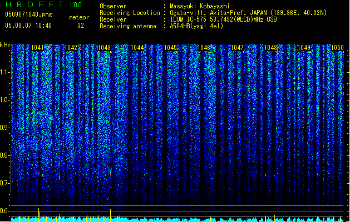Click the Receiver label
350x222 pixels.
click(113, 19)
